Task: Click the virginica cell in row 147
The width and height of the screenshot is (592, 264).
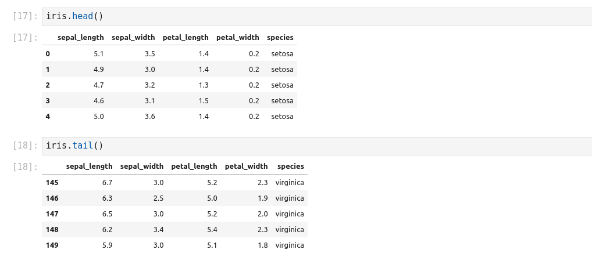Action: tap(290, 214)
